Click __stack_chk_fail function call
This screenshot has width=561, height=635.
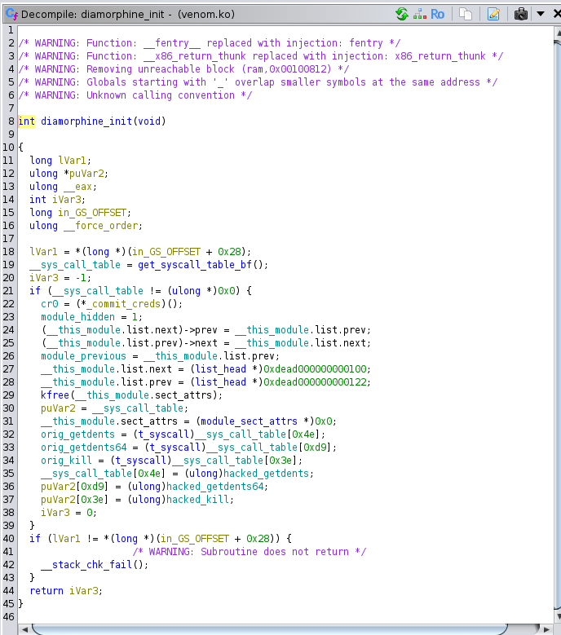coord(86,565)
